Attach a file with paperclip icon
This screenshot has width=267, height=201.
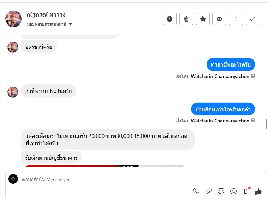click(x=209, y=191)
